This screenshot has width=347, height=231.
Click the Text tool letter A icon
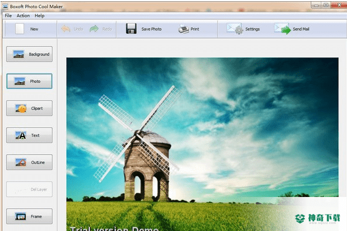(21, 135)
